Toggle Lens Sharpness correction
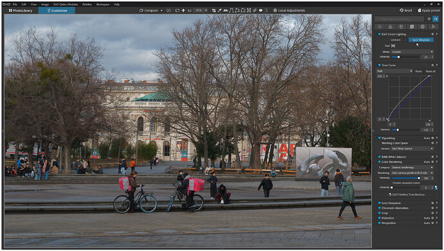Screen dimensions: 444x251 [x=380, y=203]
